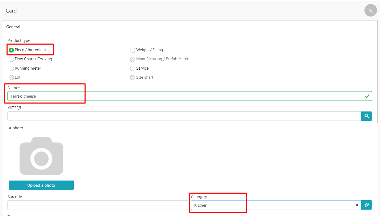Click the УКТЗЕД search magnifier button
Viewport: 381px width, 216px height.
point(367,116)
